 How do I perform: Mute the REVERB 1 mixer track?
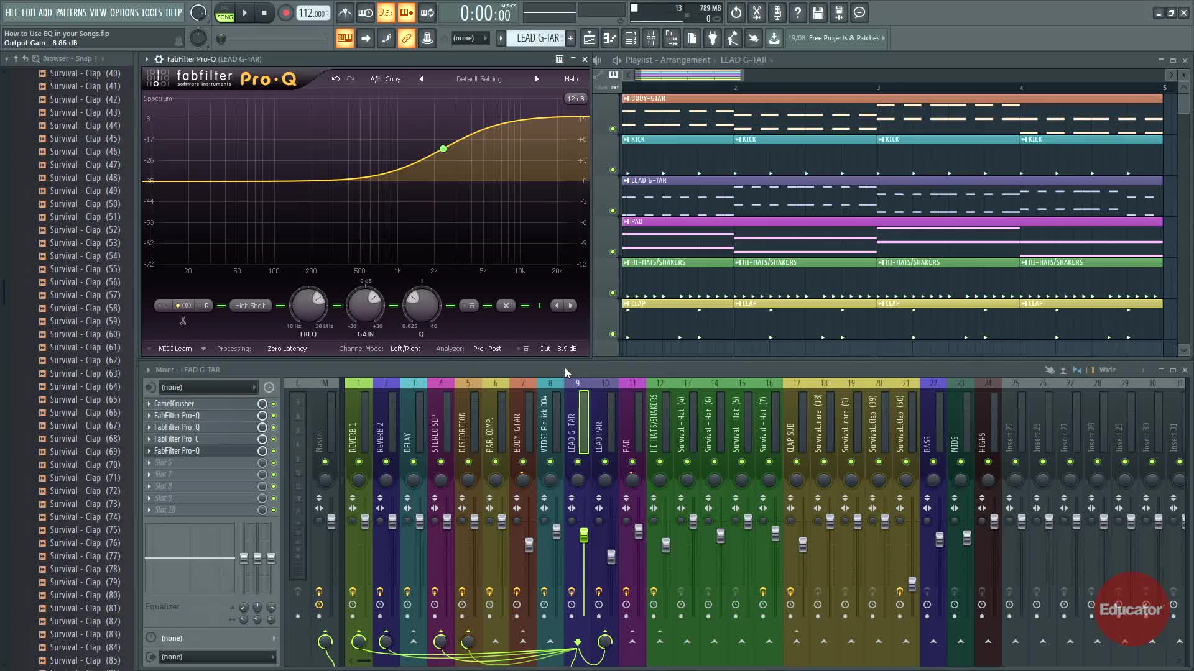pos(358,462)
